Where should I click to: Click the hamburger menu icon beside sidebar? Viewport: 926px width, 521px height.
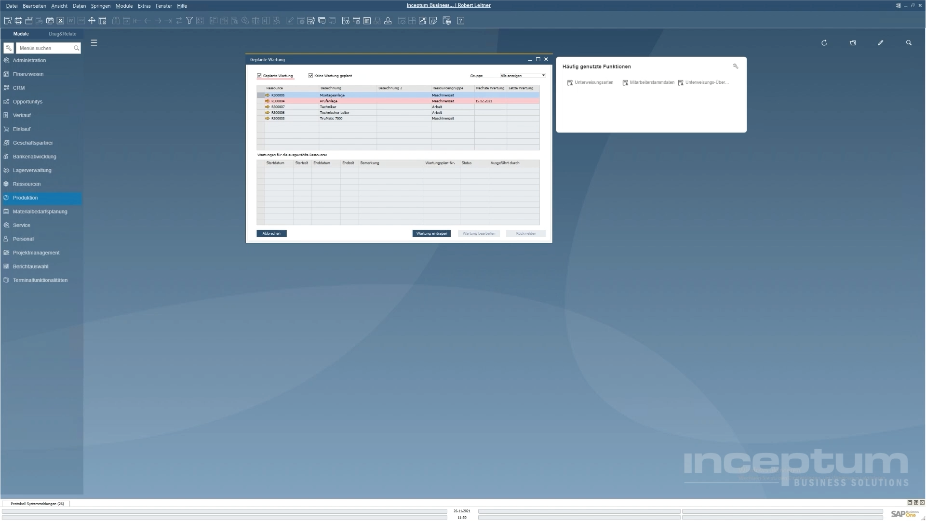tap(94, 43)
